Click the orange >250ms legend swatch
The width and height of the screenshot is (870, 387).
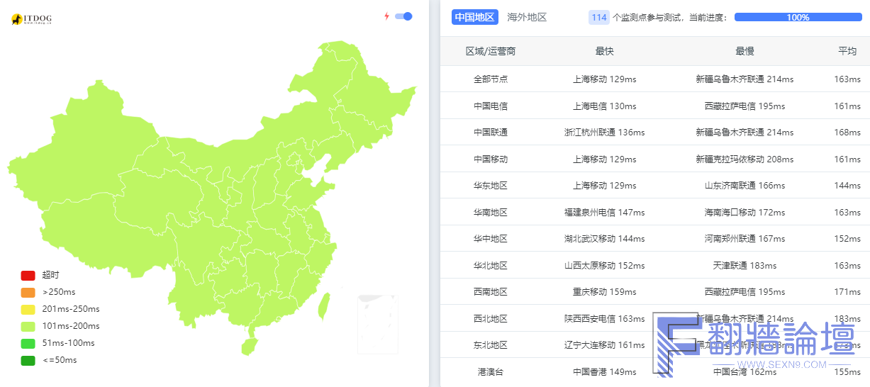click(x=28, y=292)
